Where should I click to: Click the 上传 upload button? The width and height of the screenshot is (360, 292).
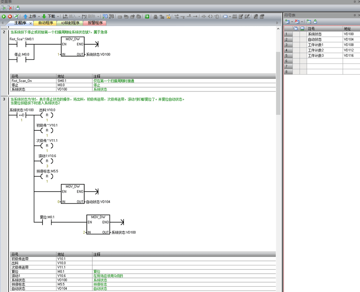coord(30,17)
